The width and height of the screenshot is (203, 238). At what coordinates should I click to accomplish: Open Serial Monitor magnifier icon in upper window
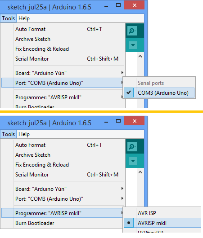tap(132, 31)
